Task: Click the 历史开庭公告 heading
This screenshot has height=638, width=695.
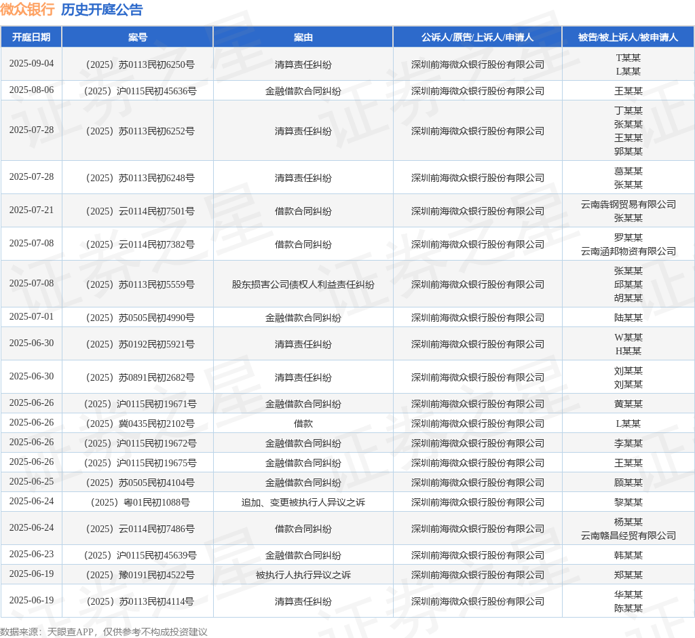Action: (102, 10)
